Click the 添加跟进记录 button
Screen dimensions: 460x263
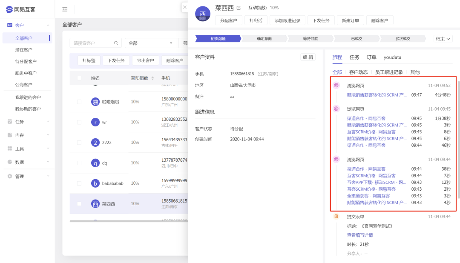tap(287, 20)
